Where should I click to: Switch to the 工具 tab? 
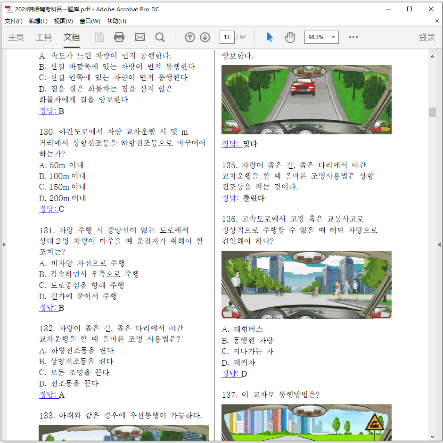pos(44,37)
